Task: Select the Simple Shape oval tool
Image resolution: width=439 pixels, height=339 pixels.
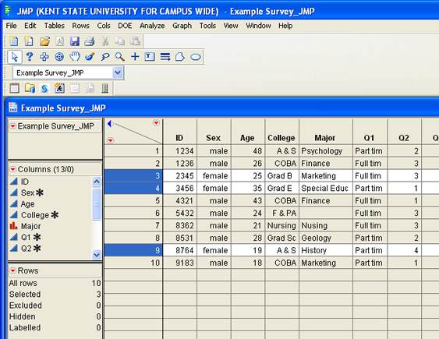Action: 196,57
